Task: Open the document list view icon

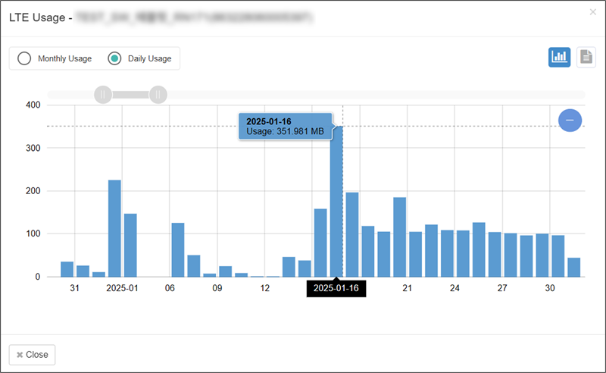Action: click(x=586, y=57)
